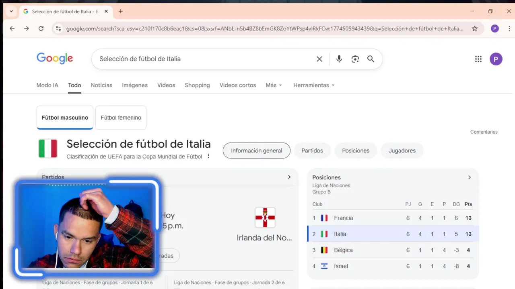Open site information icon in address bar
The image size is (515, 289).
(58, 28)
